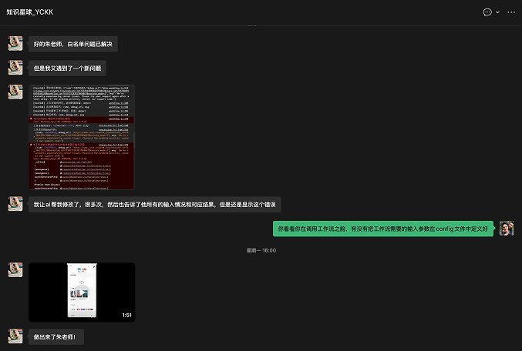Viewport: 522px width, 351px height.
Task: Click avatar next to 我让ai帮我修改了 message
Action: point(15,204)
